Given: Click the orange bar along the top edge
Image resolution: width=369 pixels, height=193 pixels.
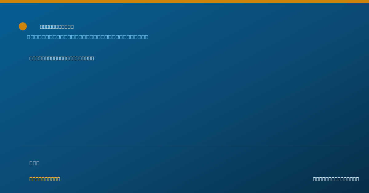Looking at the screenshot, I should [184, 2].
